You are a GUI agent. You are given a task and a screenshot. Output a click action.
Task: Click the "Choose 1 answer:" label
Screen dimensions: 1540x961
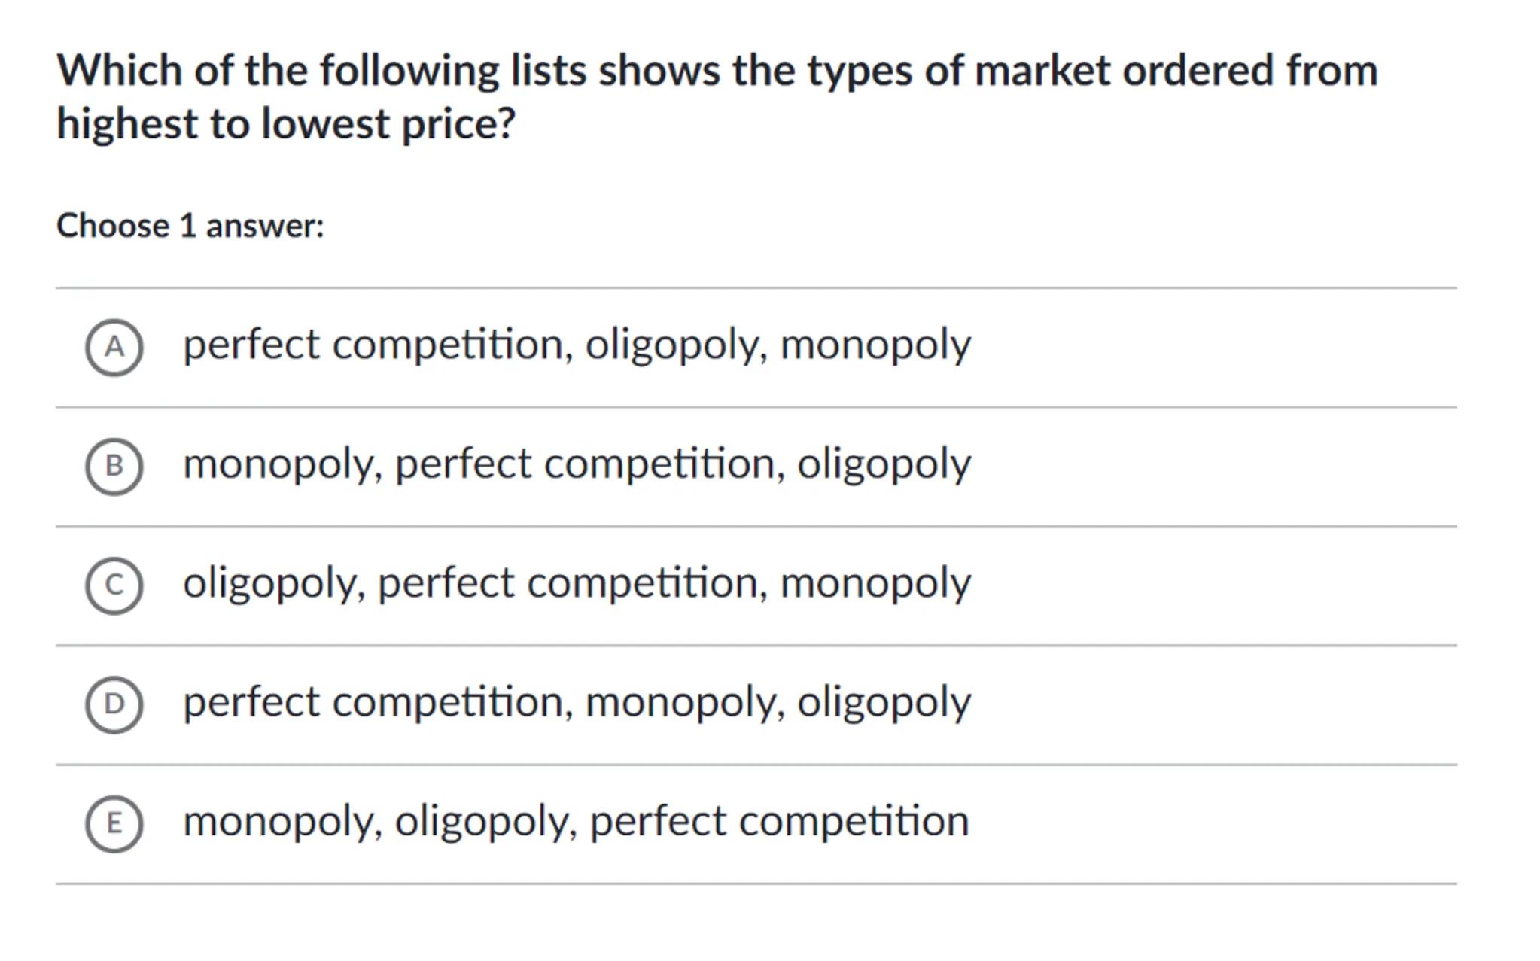[x=190, y=226]
